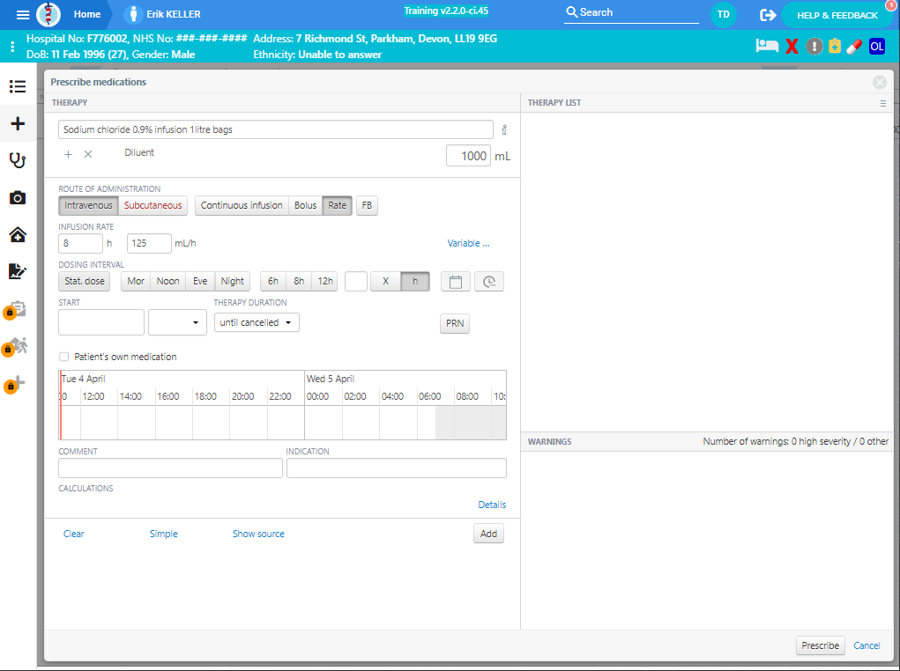Toggle Continuous infusion option
Viewport: 900px width, 671px height.
(242, 205)
